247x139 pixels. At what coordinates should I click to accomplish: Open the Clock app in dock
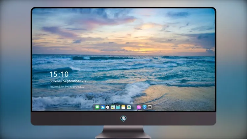(108, 107)
